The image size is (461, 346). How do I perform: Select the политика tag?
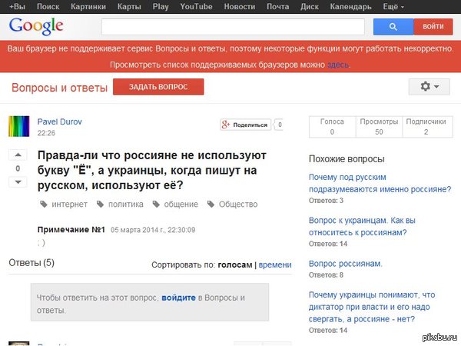(126, 205)
